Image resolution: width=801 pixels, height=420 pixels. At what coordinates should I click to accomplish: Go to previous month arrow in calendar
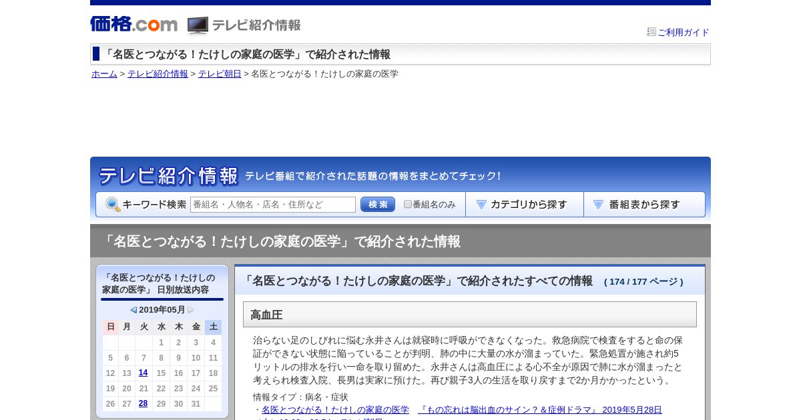coord(133,310)
